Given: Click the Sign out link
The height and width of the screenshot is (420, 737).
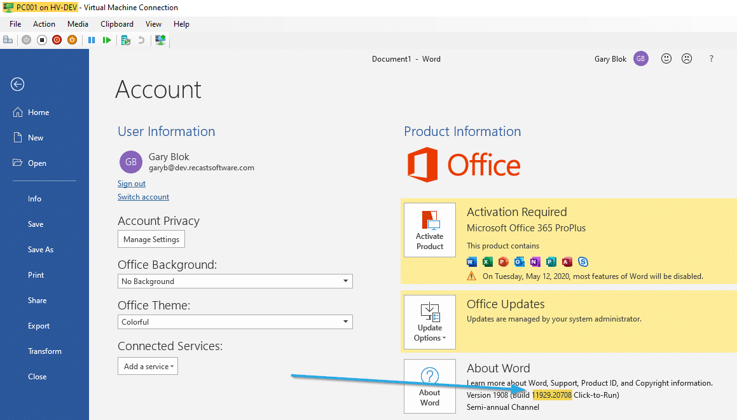Looking at the screenshot, I should coord(132,184).
